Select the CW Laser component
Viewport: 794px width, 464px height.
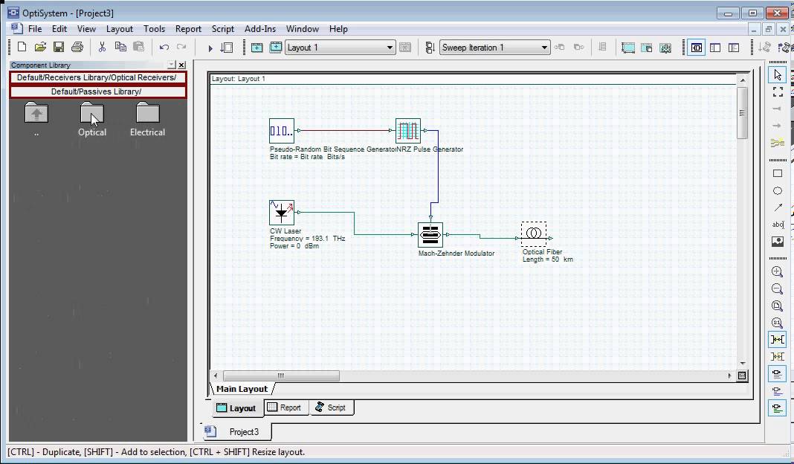point(282,213)
